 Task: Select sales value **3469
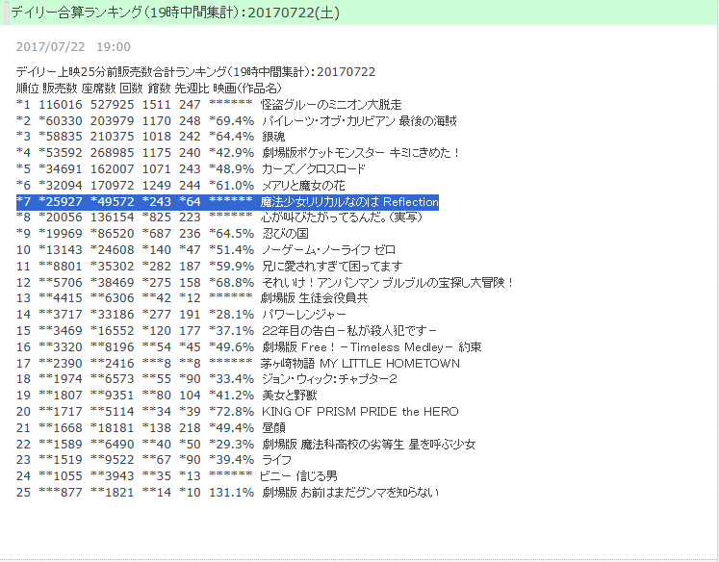coord(61,330)
